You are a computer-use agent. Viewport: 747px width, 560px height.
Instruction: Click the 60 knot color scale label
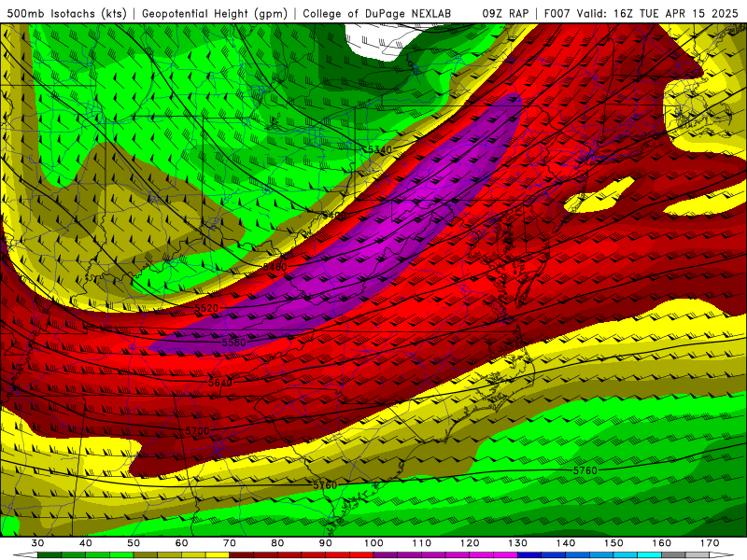(181, 543)
